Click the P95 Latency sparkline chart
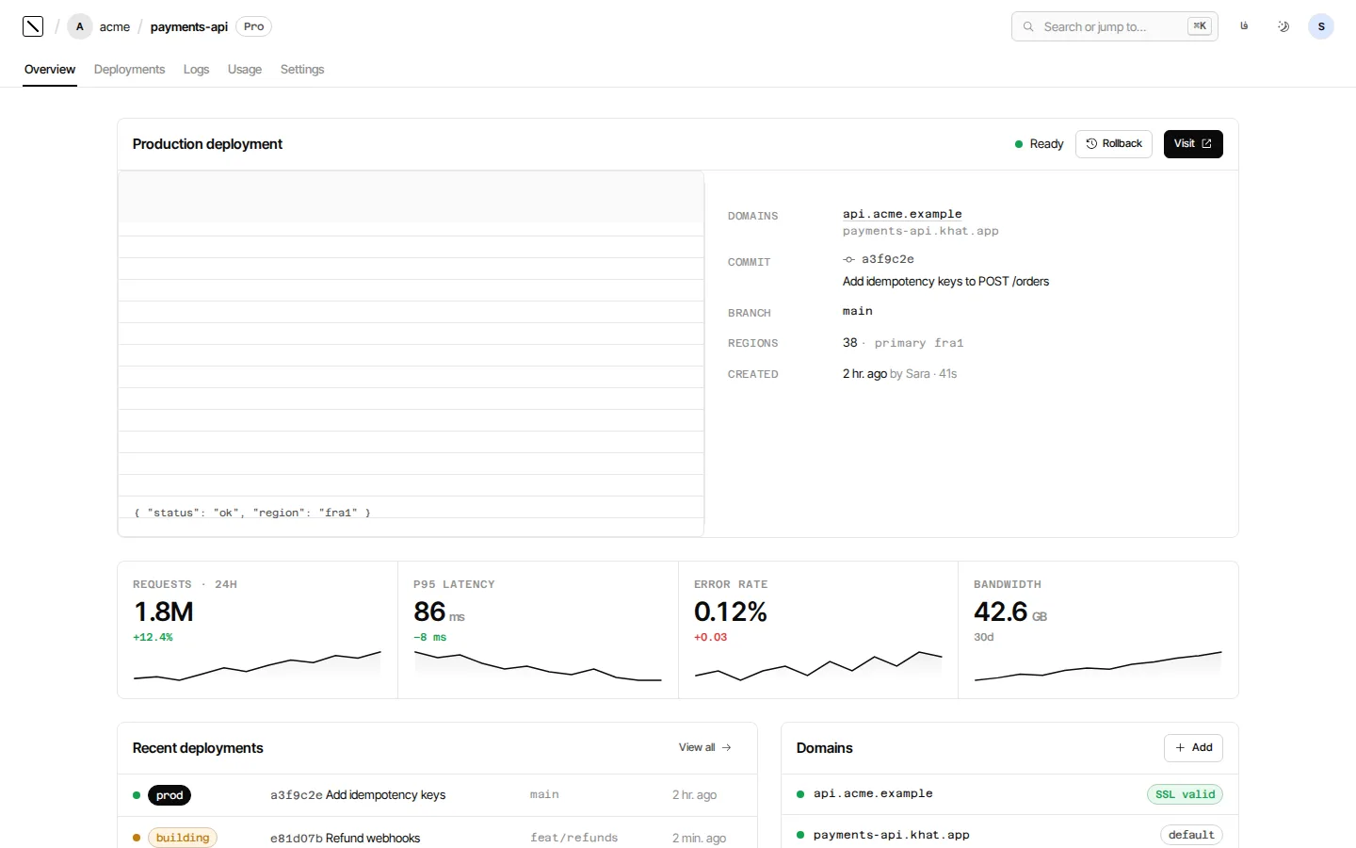The image size is (1356, 848). tap(538, 664)
